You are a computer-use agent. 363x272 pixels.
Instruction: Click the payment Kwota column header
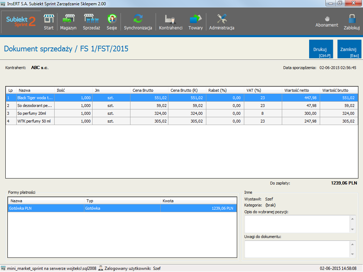199,201
